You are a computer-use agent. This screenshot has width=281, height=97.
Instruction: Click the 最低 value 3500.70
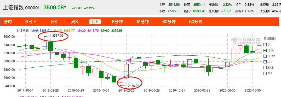coord(199,11)
